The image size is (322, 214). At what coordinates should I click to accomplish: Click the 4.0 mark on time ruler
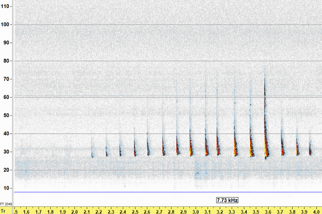(x=316, y=211)
